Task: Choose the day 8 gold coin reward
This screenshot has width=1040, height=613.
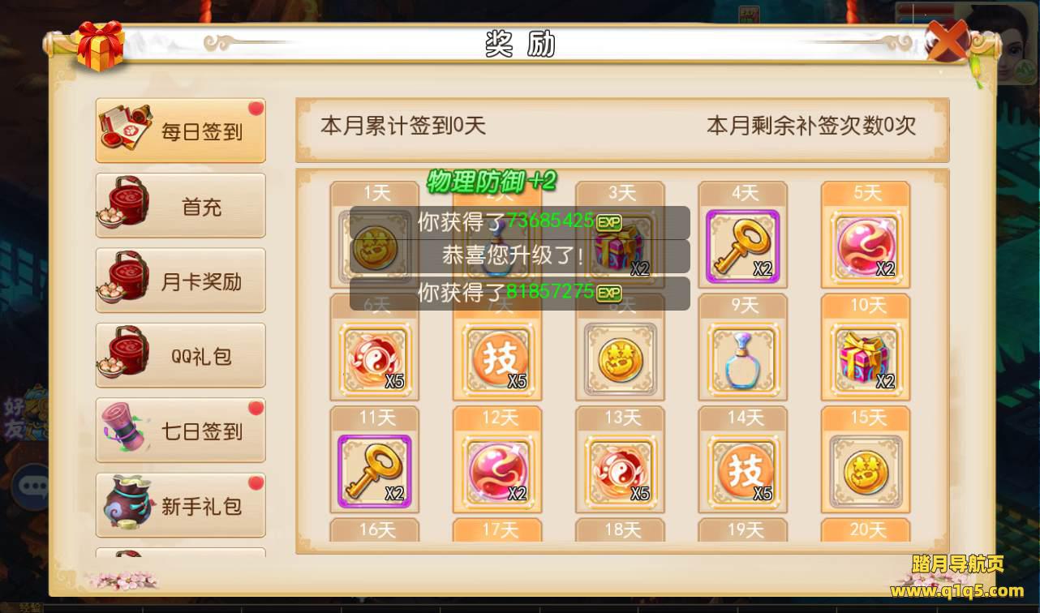Action: coord(620,358)
